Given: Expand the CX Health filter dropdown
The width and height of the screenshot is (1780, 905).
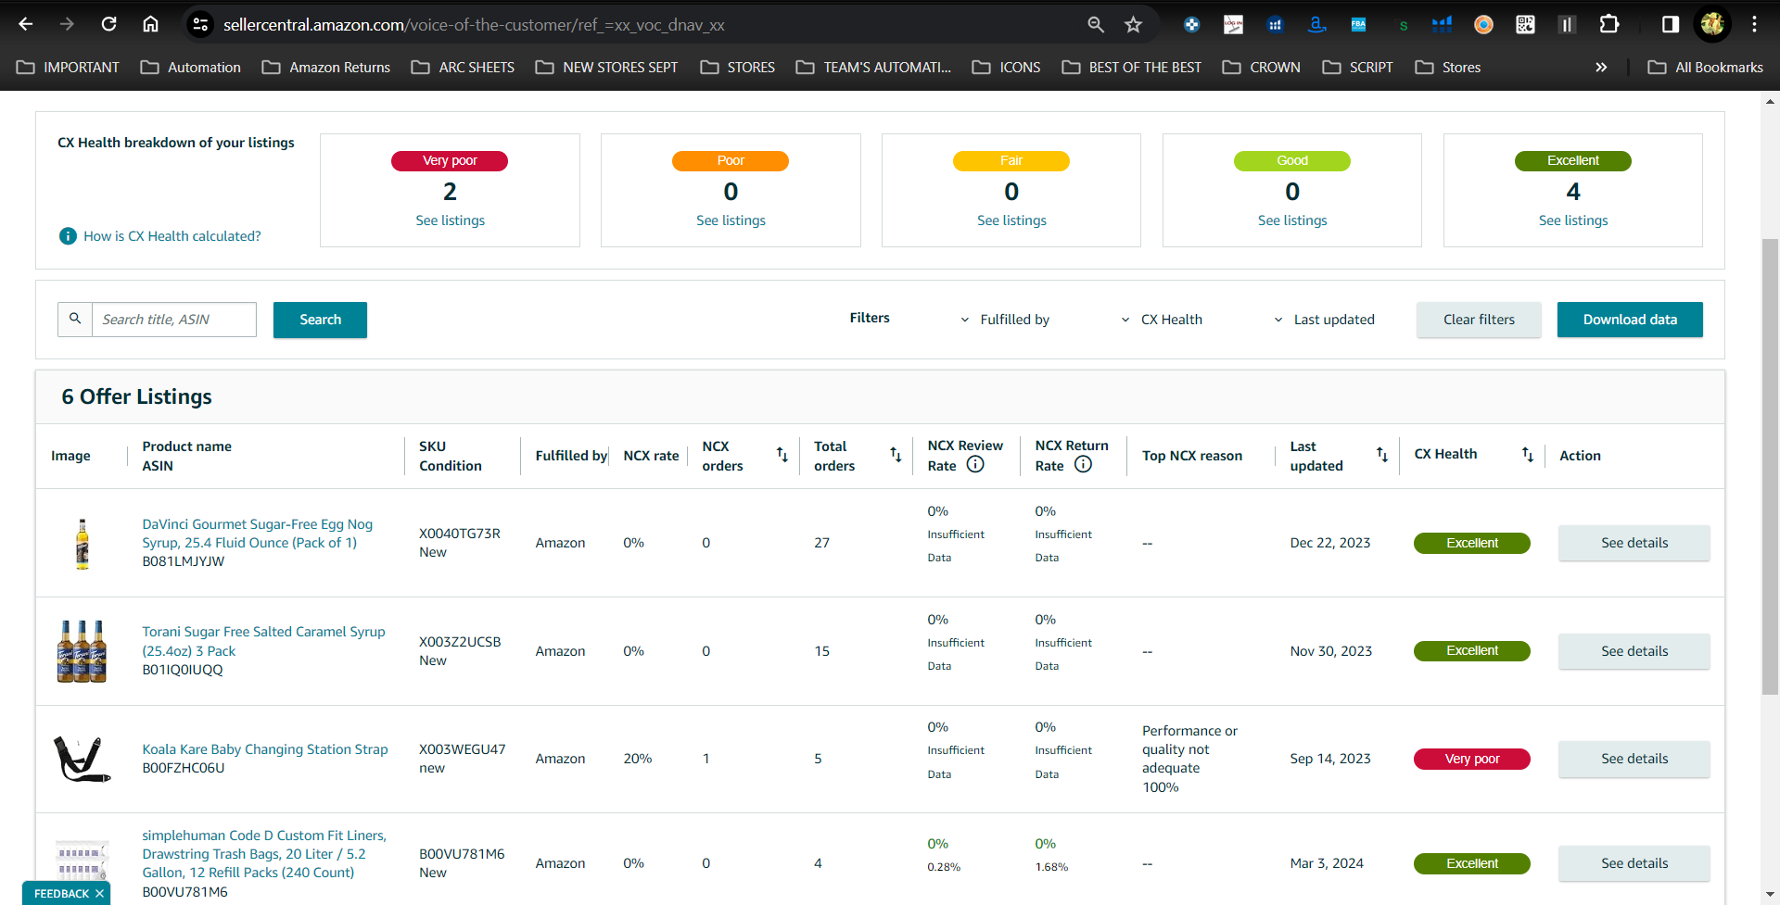Looking at the screenshot, I should point(1162,320).
